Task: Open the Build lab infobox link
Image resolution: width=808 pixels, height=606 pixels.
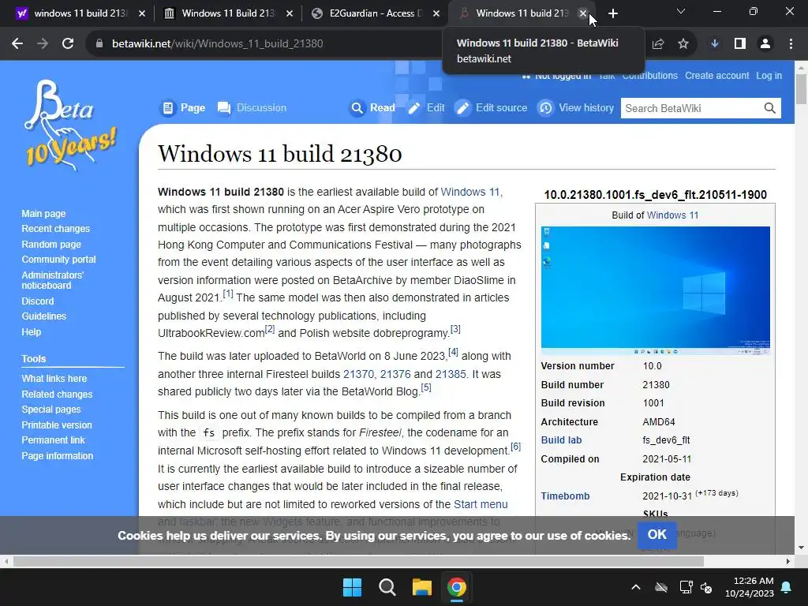Action: [x=561, y=440]
